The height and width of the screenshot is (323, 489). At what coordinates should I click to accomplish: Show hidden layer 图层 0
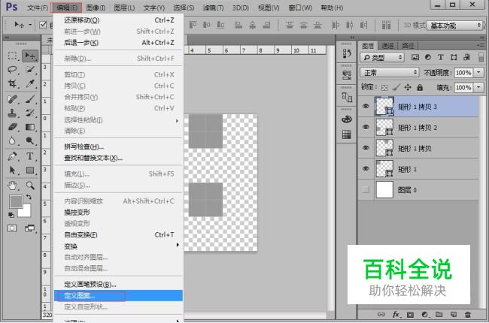[366, 189]
